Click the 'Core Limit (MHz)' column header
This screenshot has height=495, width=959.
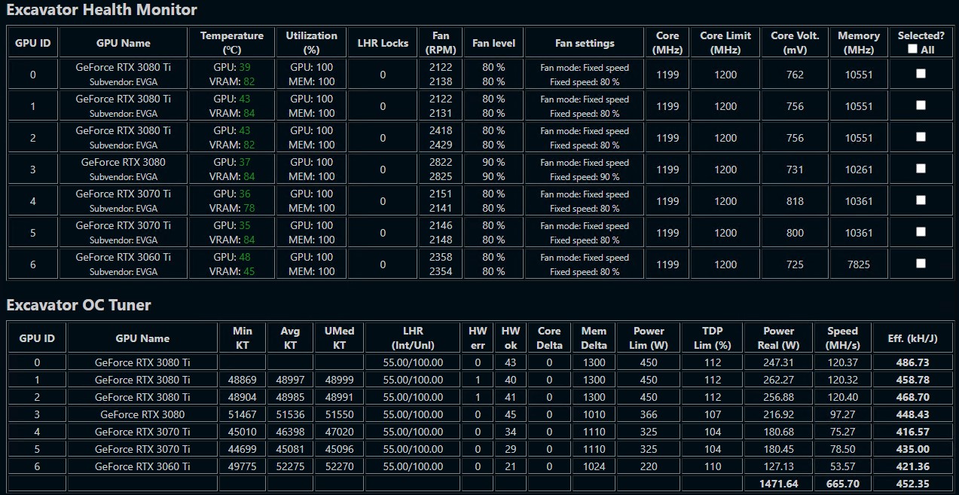725,43
